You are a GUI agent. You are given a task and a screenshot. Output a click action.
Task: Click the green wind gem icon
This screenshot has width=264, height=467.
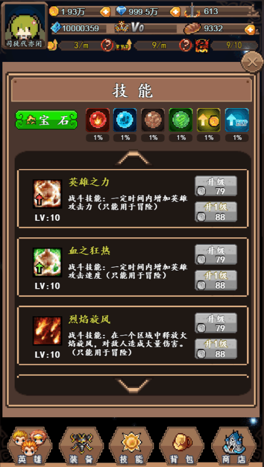pyautogui.click(x=181, y=120)
